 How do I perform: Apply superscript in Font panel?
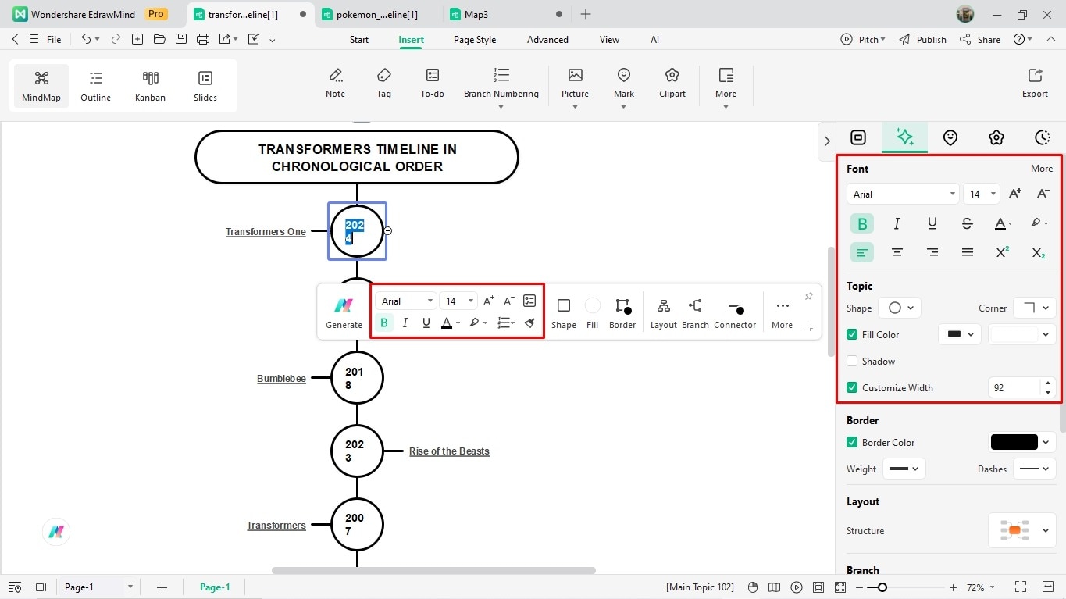tap(1003, 252)
